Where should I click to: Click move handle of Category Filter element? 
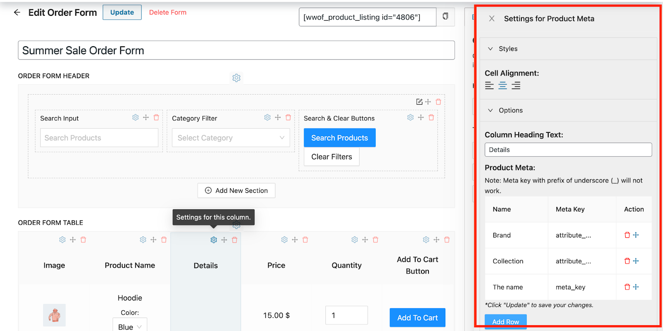tap(278, 118)
